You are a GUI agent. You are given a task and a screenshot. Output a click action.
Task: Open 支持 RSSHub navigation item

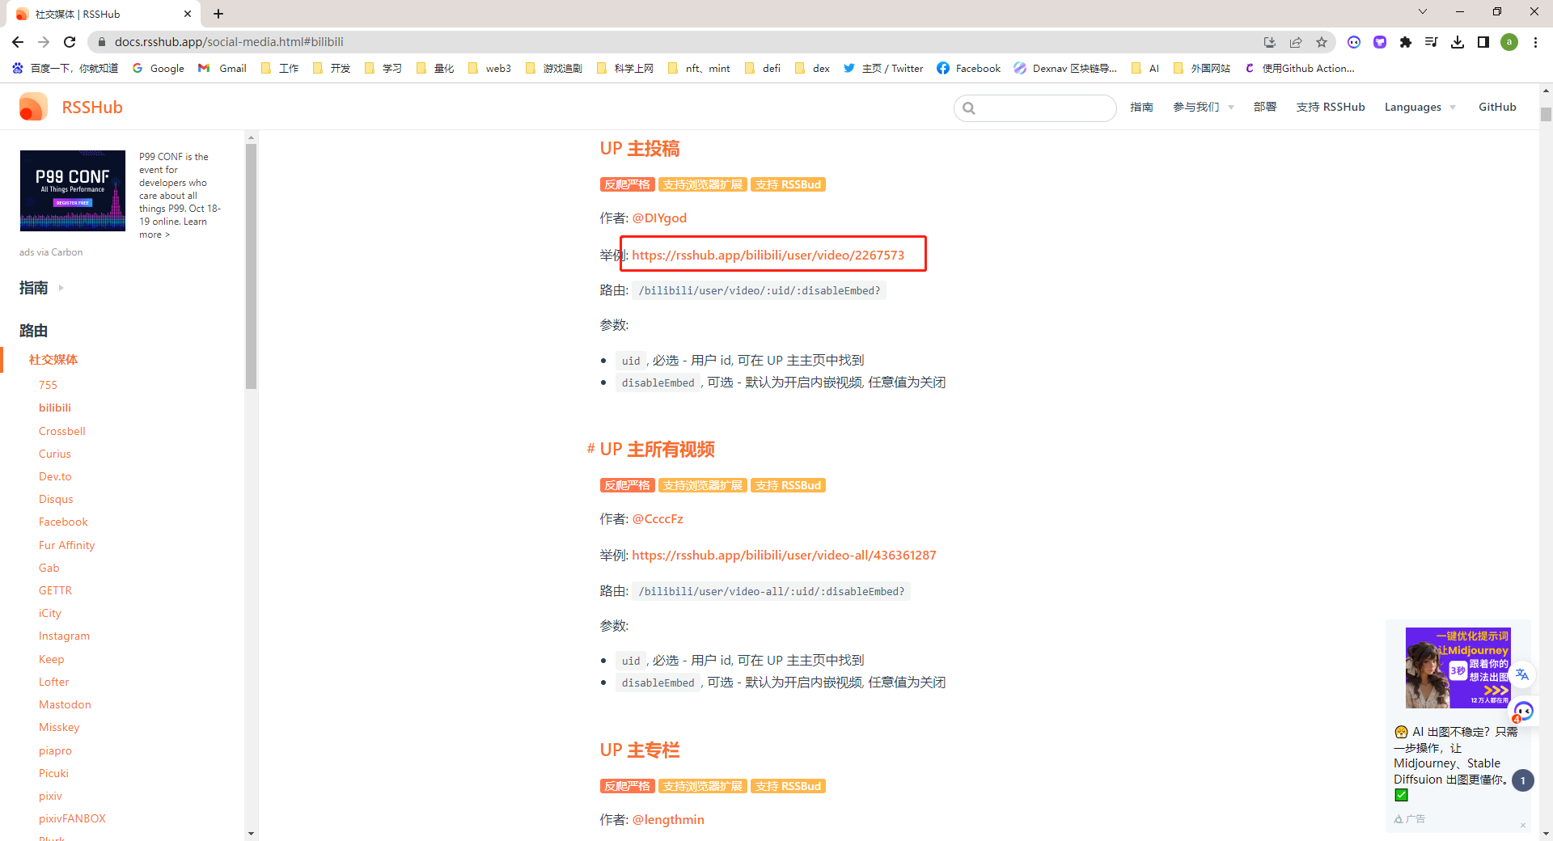[x=1331, y=107]
